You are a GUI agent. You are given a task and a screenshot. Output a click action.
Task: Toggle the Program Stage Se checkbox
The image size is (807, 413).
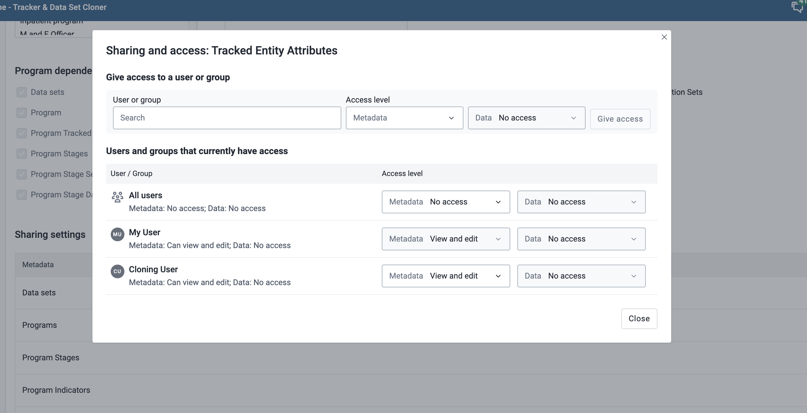pos(22,174)
